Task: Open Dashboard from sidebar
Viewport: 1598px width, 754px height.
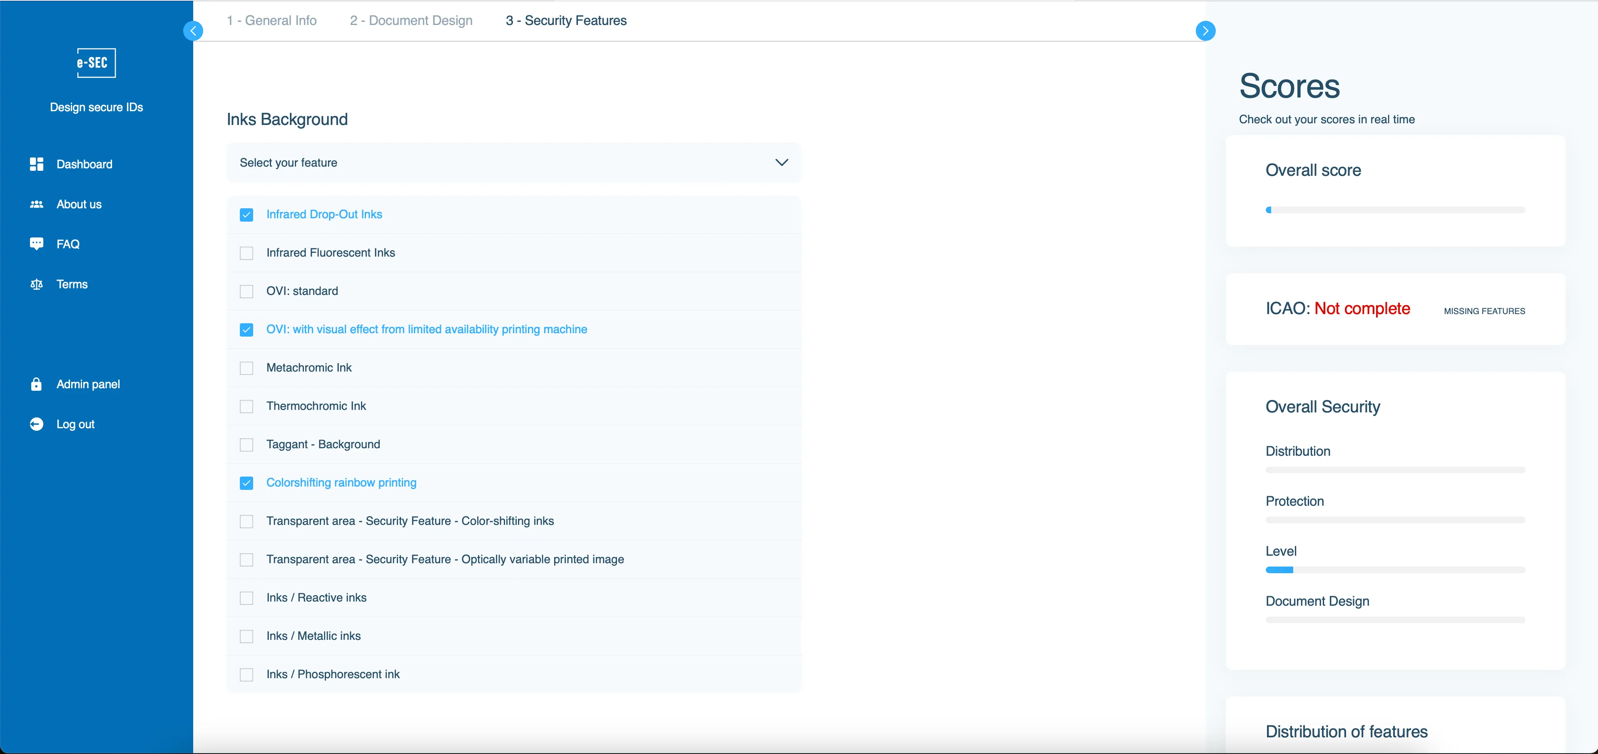Action: [85, 164]
